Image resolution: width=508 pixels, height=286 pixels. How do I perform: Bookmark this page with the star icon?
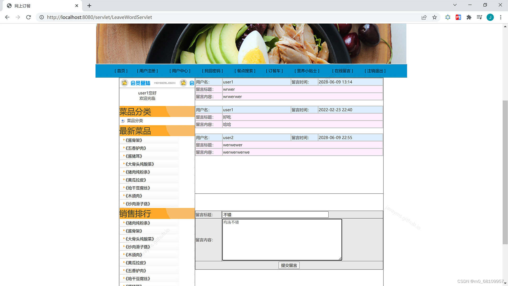(434, 17)
